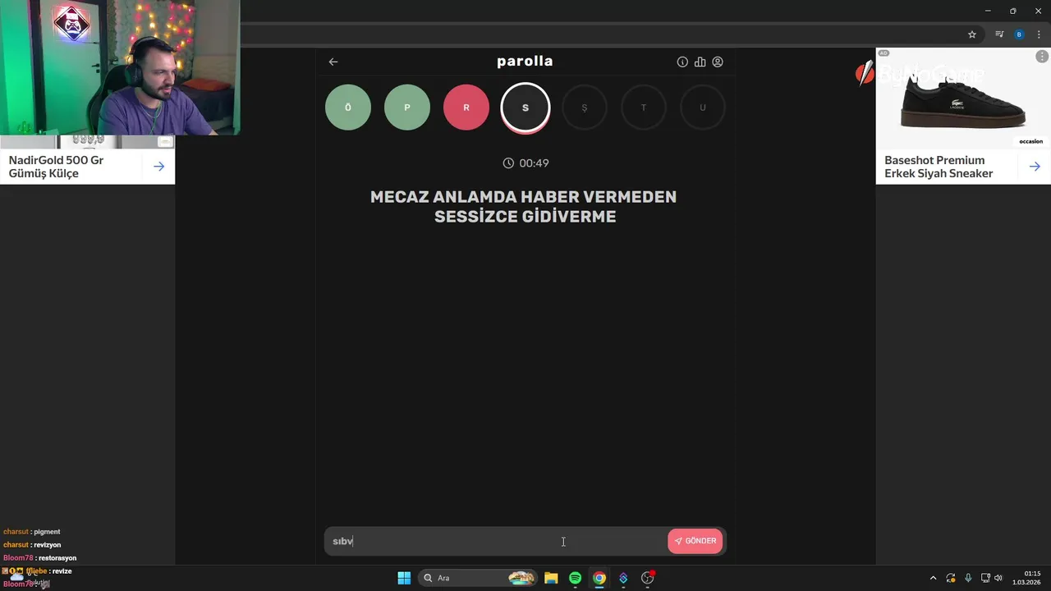Open network settings tray icon
Image resolution: width=1051 pixels, height=591 pixels.
(x=985, y=578)
